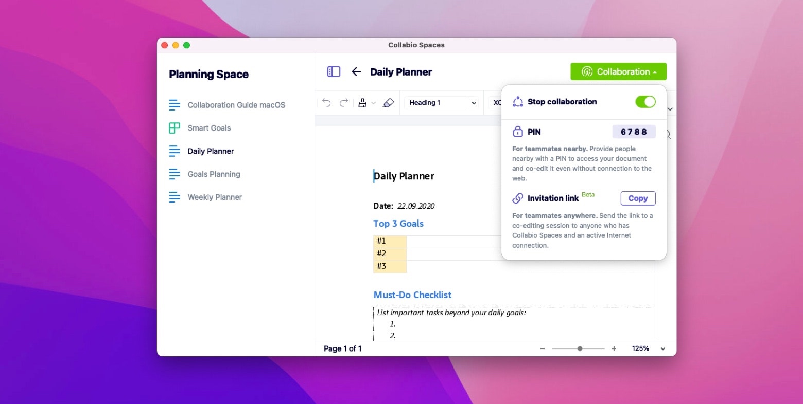The height and width of the screenshot is (404, 803).
Task: Click the Page 1 of 1 indicator
Action: [x=343, y=348]
